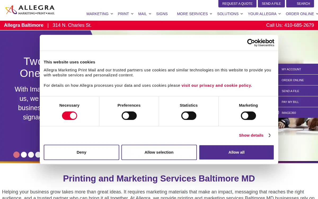
Task: Select Order Online in side panel
Action: pos(293,80)
